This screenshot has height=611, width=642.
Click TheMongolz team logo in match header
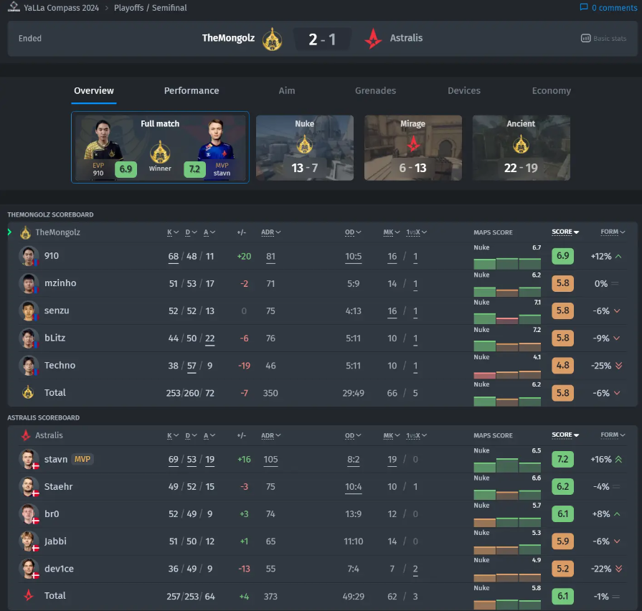coord(272,38)
